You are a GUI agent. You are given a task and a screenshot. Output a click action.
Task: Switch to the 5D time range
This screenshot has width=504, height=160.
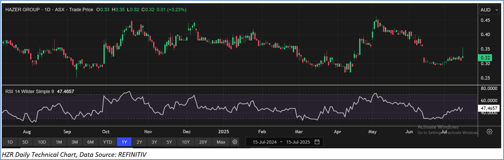click(26, 142)
